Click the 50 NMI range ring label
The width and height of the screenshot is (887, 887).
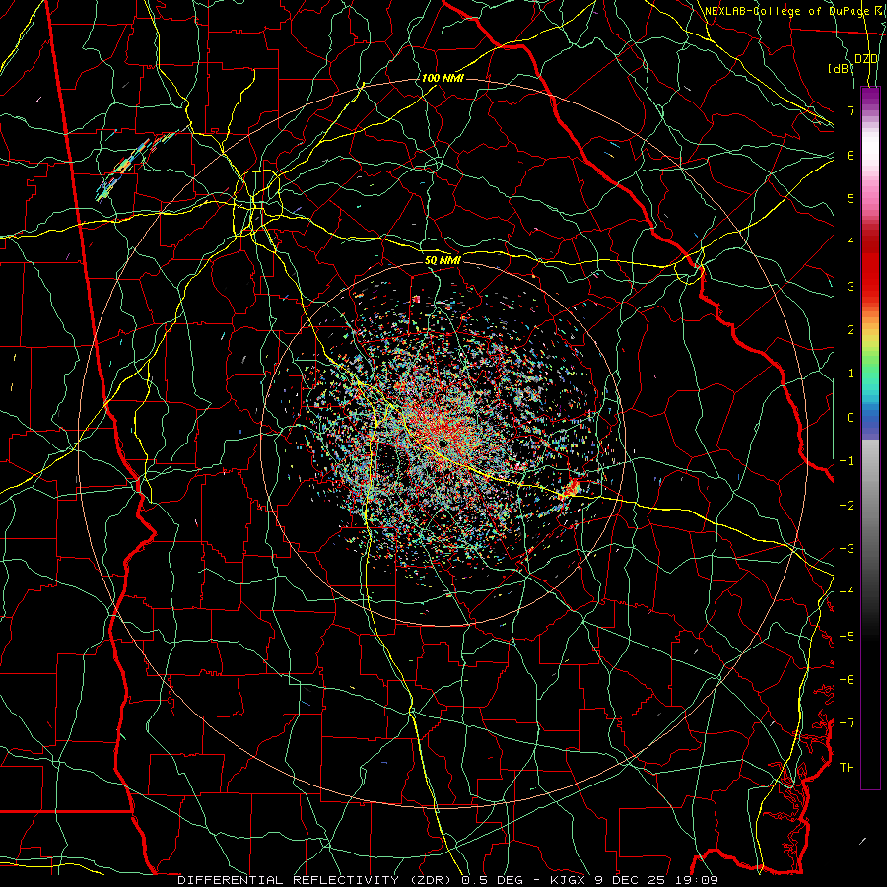tap(443, 260)
